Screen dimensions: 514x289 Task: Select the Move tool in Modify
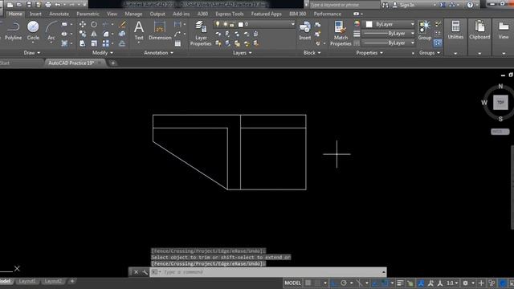click(x=83, y=24)
